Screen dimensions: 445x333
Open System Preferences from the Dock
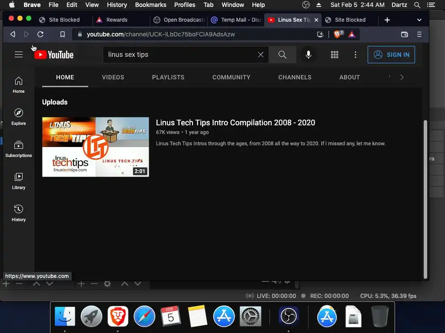pos(250,316)
